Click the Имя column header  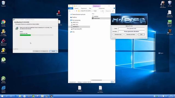coord(93,14)
